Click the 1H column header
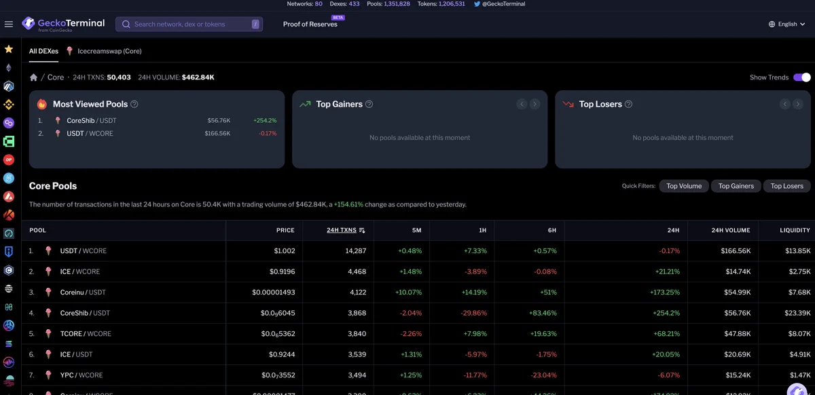The width and height of the screenshot is (815, 395). tap(482, 230)
